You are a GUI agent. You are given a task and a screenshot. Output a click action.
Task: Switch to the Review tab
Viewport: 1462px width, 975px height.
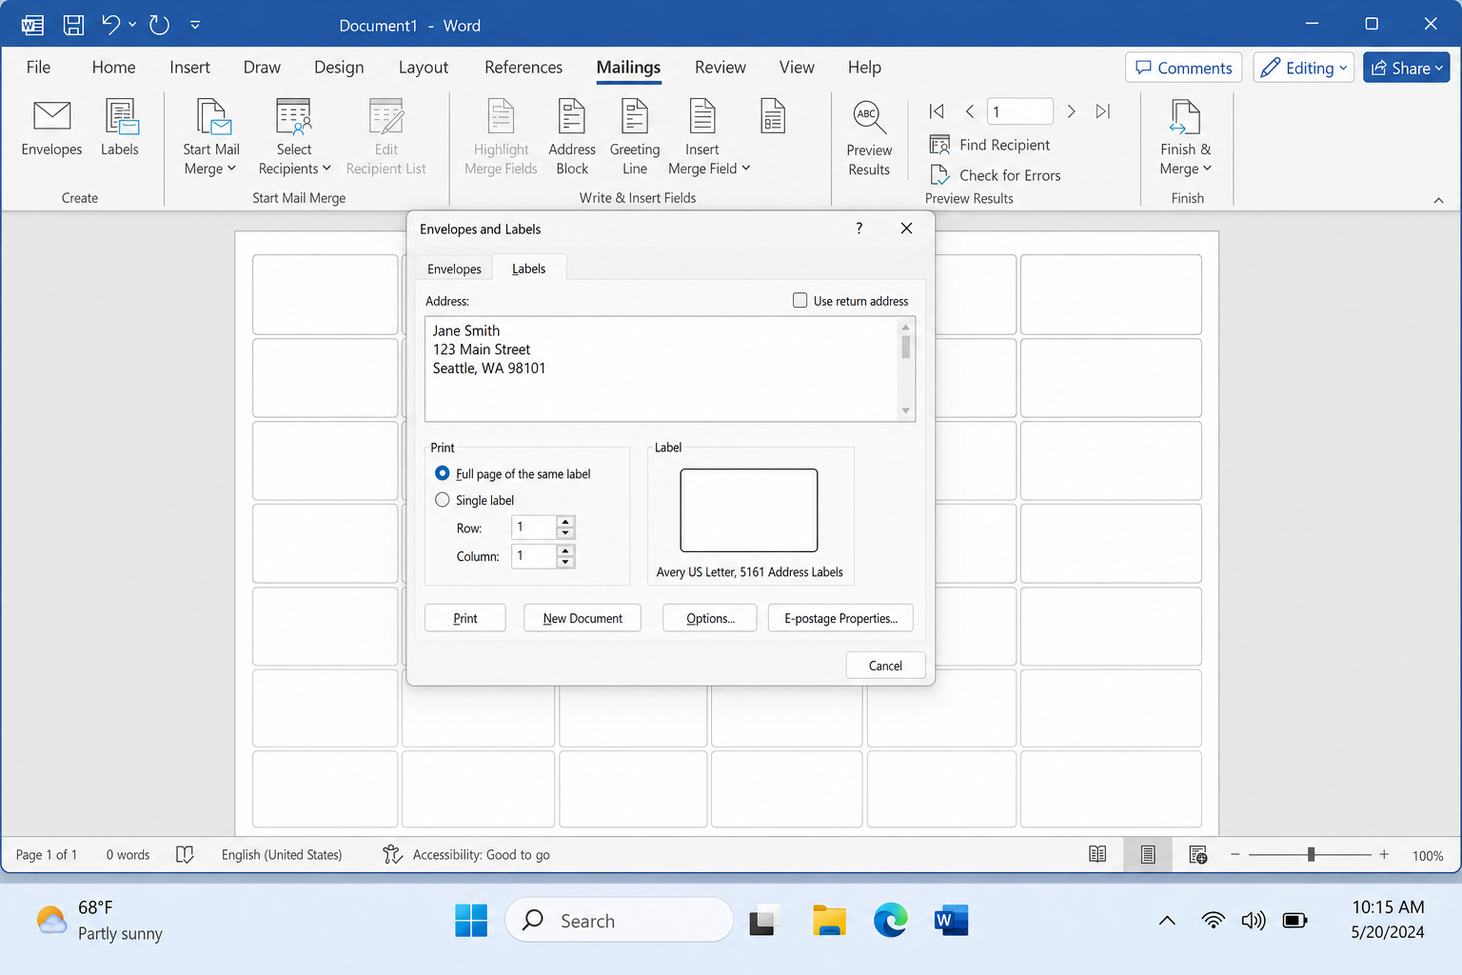point(720,68)
